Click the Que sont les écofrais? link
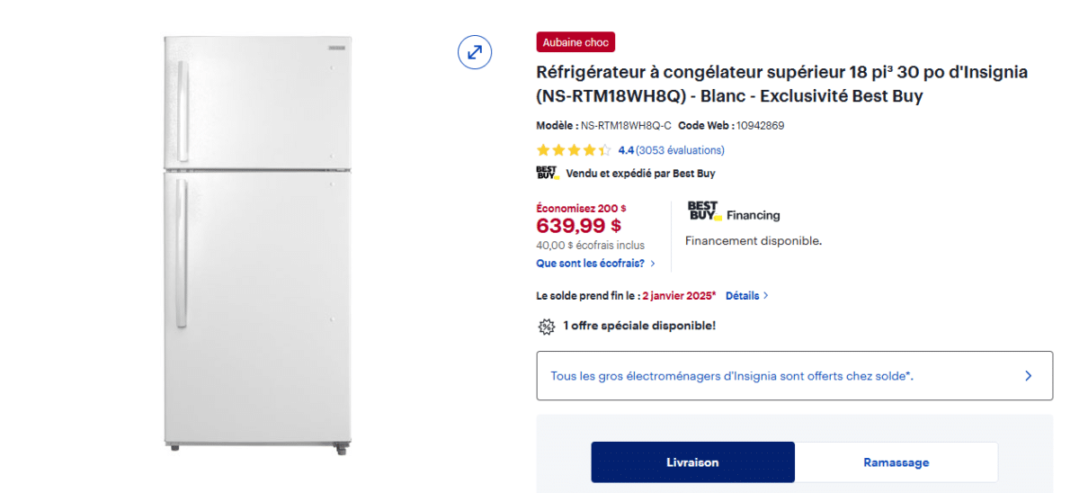Viewport: 1079px width, 493px height. pyautogui.click(x=590, y=264)
